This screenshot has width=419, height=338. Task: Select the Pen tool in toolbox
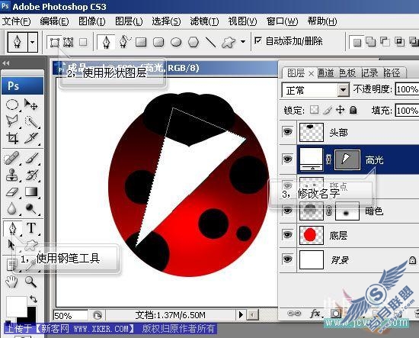coord(12,228)
